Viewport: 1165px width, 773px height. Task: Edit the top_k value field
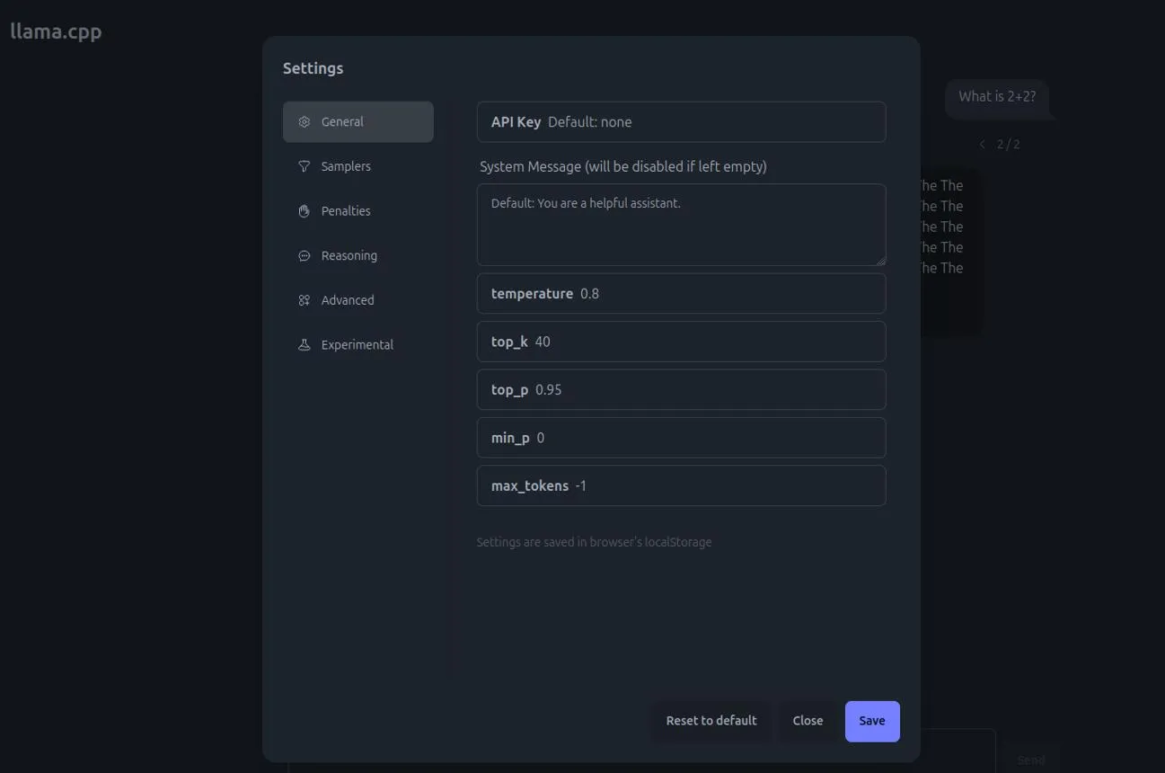point(682,342)
